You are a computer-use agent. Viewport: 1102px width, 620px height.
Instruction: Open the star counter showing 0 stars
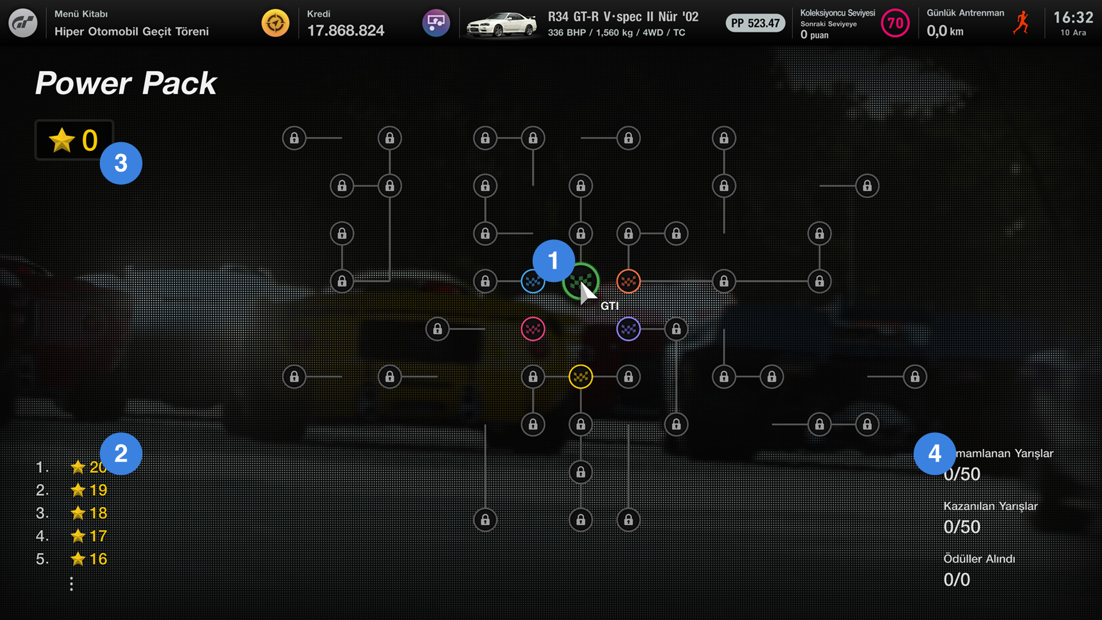tap(73, 141)
